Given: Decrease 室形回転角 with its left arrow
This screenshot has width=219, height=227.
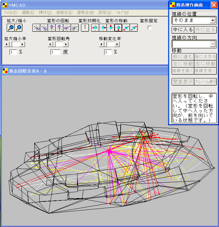Looking at the screenshot, I should point(50,44).
